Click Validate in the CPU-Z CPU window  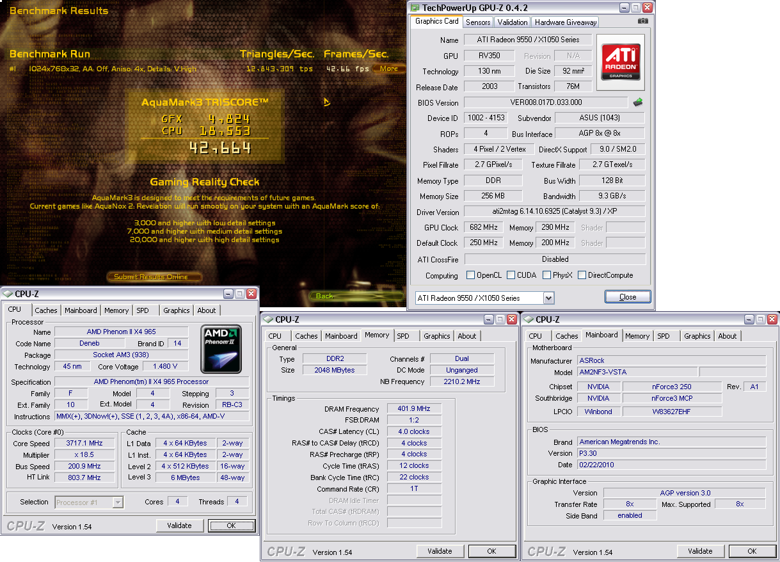(180, 526)
